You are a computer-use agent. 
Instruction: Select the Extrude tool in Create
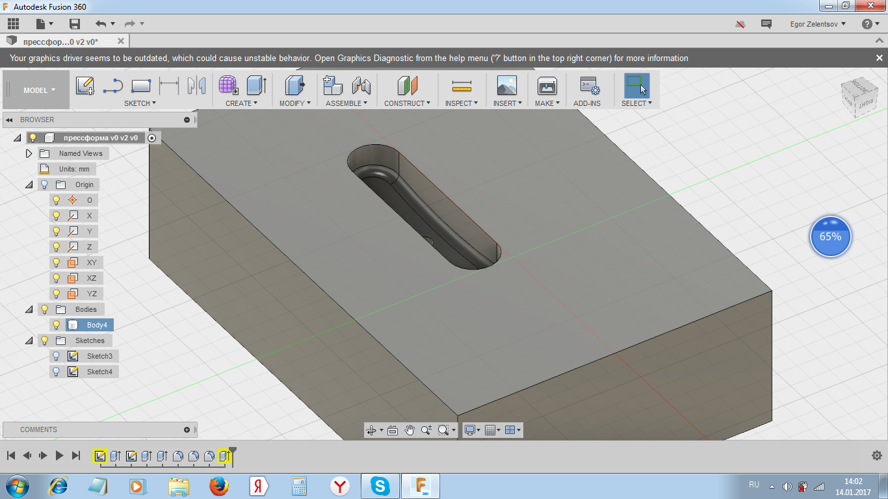[257, 85]
